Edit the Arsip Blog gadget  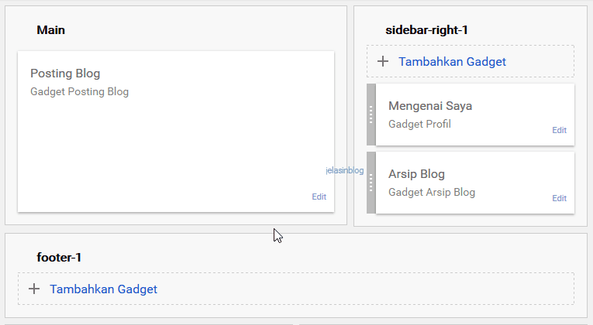point(559,198)
